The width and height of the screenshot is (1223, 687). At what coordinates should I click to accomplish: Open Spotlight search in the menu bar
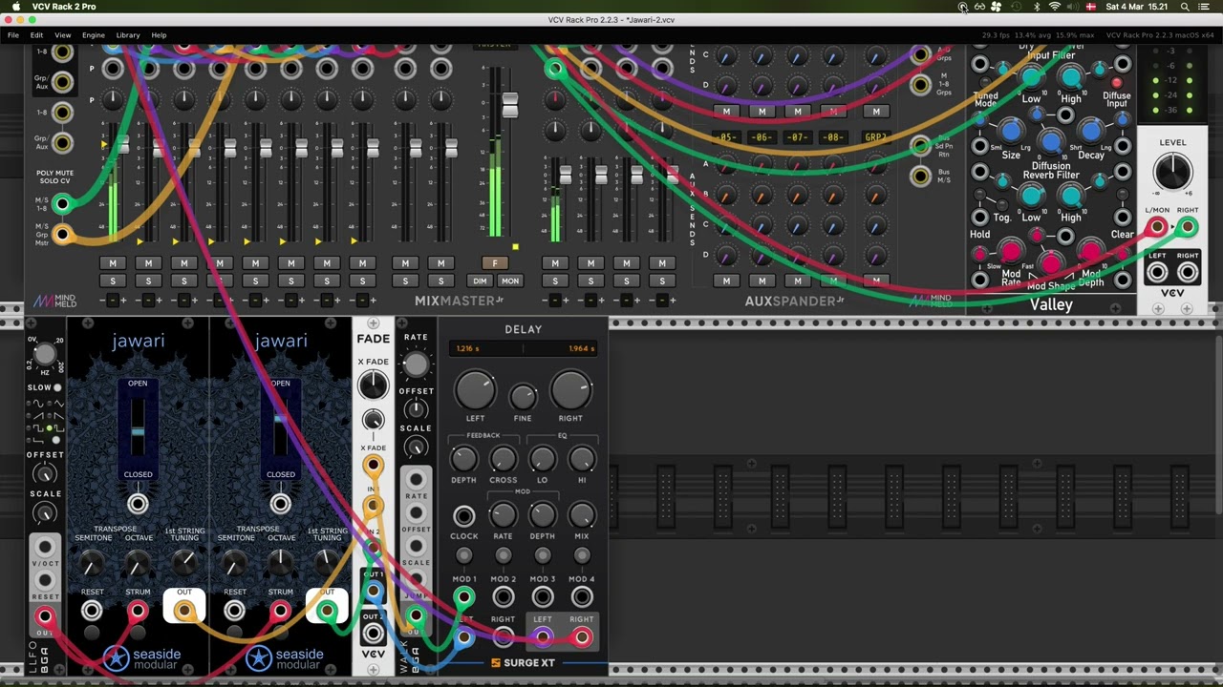click(1185, 7)
